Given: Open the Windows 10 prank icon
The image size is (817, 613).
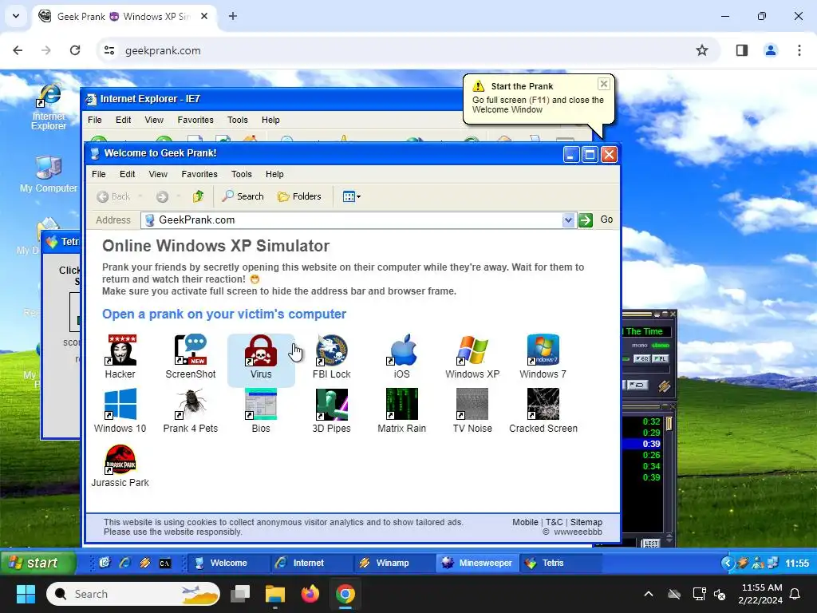Looking at the screenshot, I should coord(120,411).
